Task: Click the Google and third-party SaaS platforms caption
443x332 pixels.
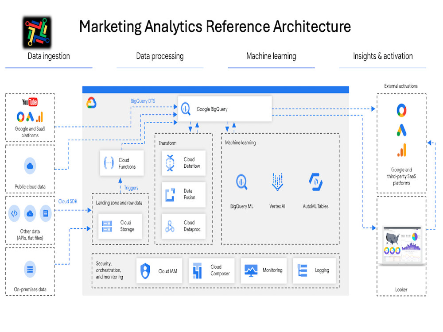Action: click(401, 177)
